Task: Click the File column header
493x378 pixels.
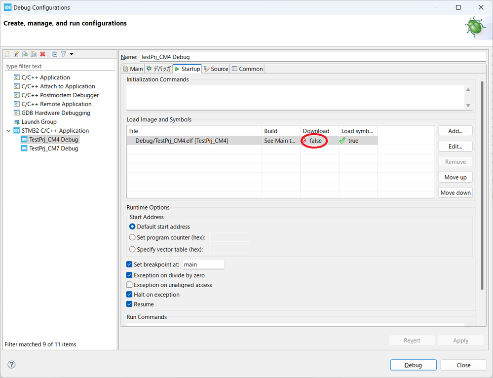Action: point(194,131)
